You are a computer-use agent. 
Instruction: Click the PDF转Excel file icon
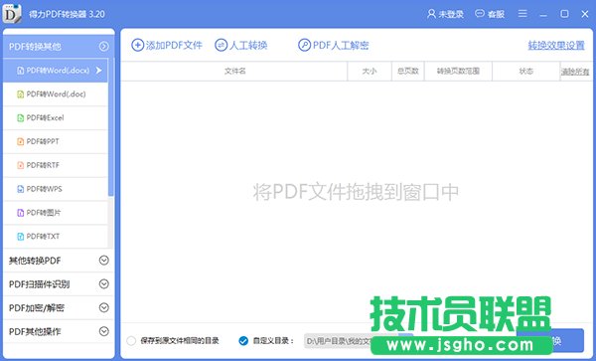[21, 118]
